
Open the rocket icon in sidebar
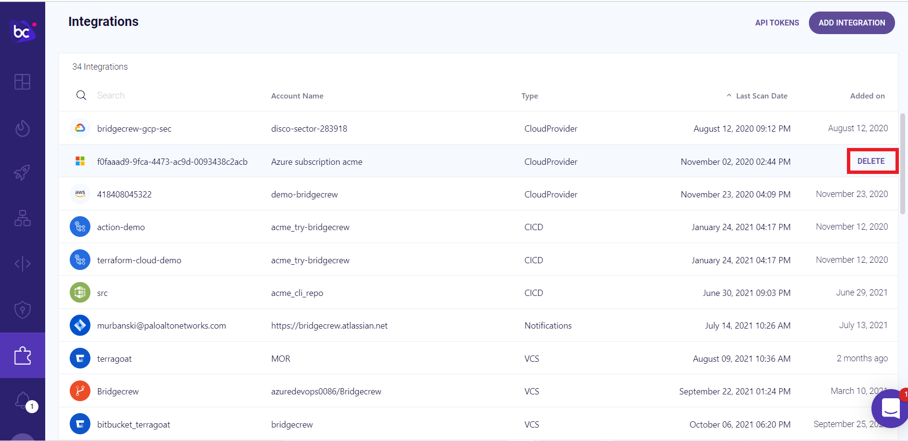(x=22, y=172)
